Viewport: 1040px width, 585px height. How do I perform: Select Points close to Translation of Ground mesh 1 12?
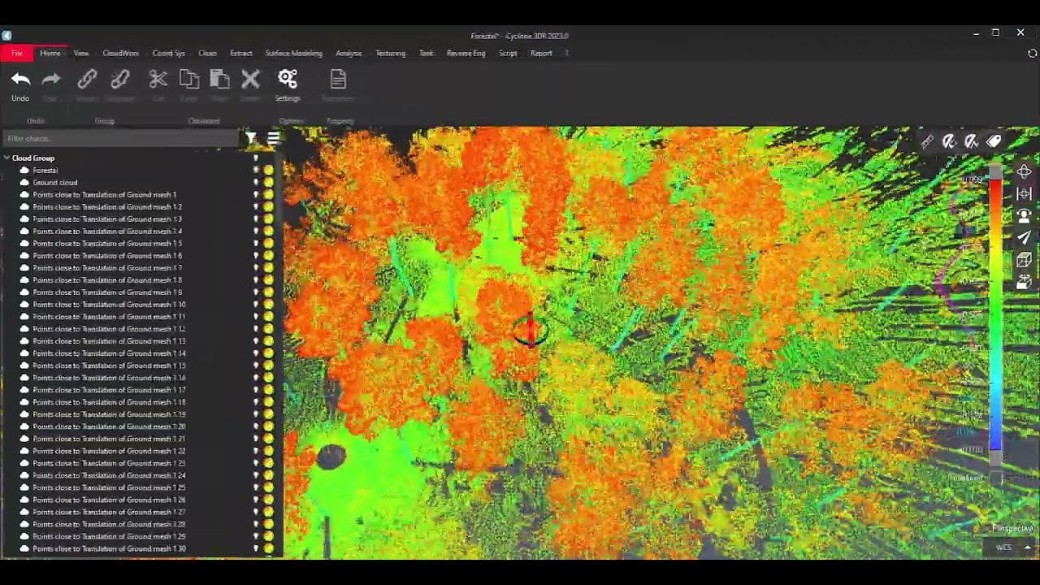click(109, 329)
